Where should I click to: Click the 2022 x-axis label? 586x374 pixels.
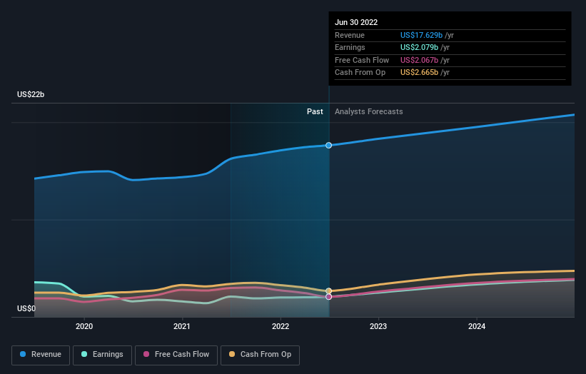[281, 327]
